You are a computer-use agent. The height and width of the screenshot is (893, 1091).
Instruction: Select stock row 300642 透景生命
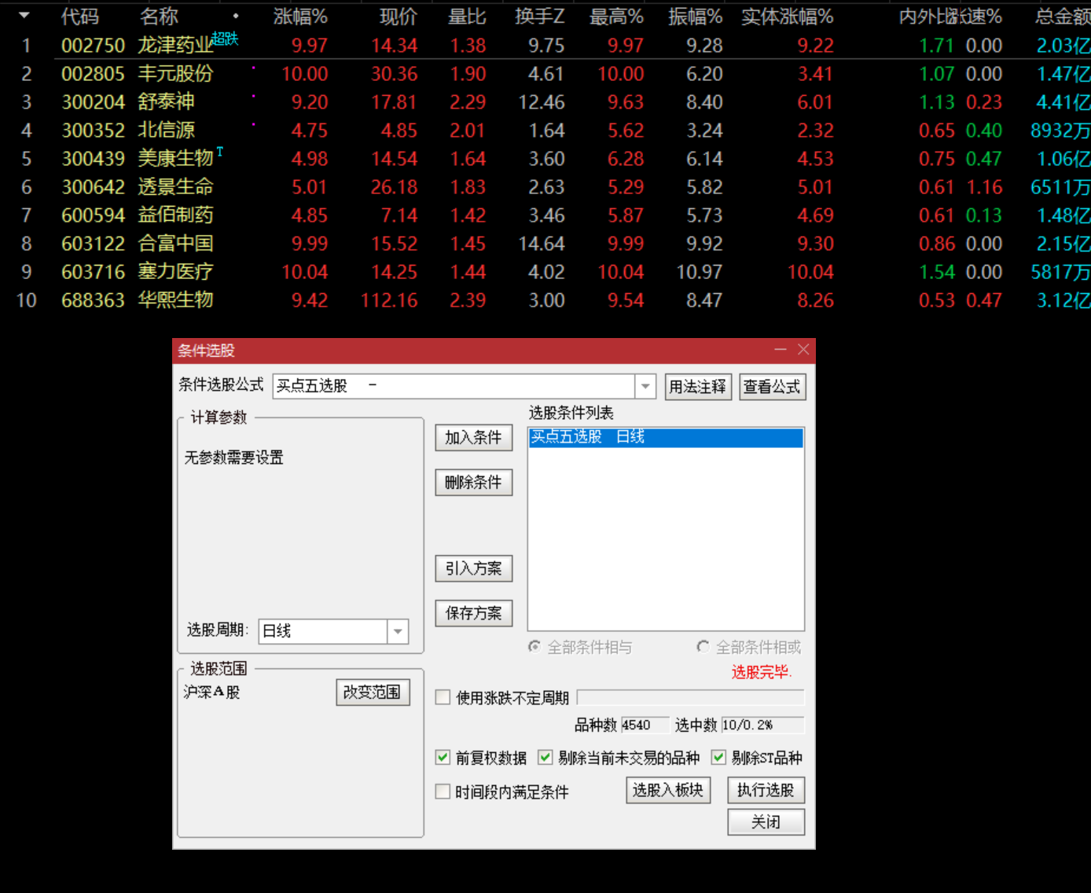point(545,187)
